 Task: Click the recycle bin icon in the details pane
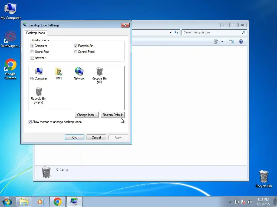tap(46, 172)
